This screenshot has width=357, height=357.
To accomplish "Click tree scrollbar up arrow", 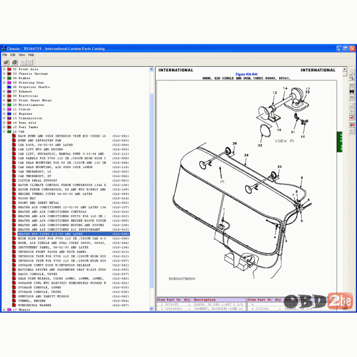I will click(151, 69).
